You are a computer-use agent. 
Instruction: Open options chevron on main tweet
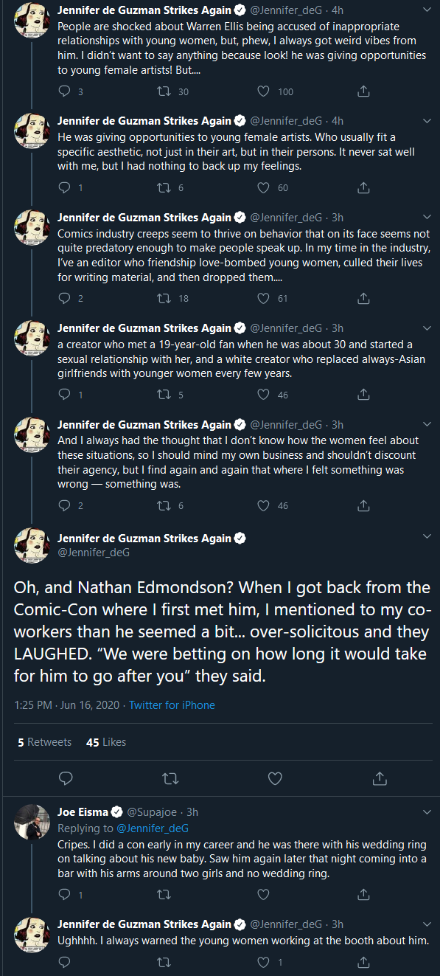coord(427,538)
